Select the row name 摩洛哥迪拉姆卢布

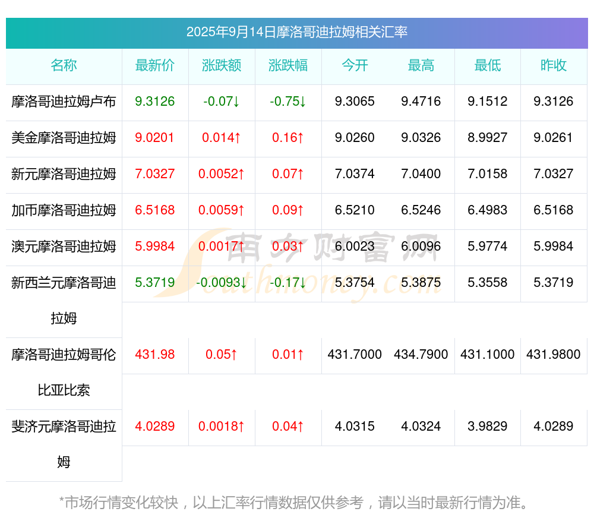[64, 102]
